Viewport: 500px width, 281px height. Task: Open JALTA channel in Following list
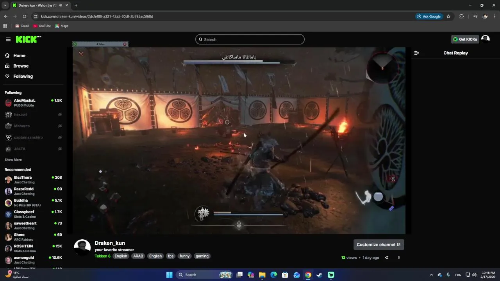pos(33,149)
